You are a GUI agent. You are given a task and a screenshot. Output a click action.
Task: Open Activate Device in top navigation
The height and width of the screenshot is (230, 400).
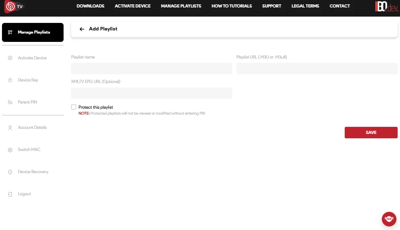(x=132, y=6)
